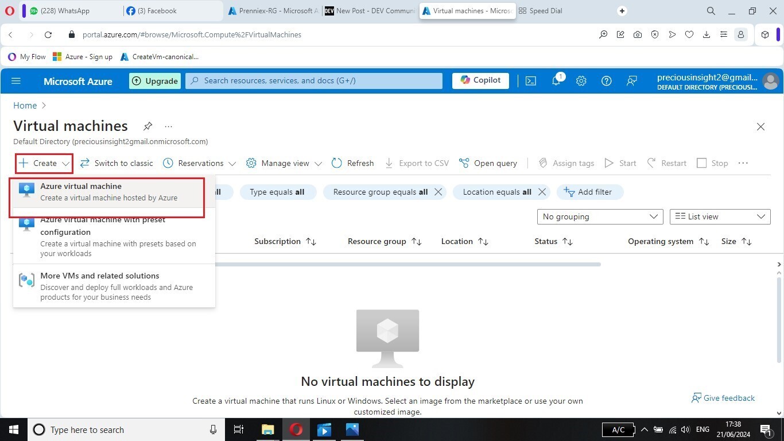Show hidden system tray icons
Screen dimensions: 784x441
644,430
